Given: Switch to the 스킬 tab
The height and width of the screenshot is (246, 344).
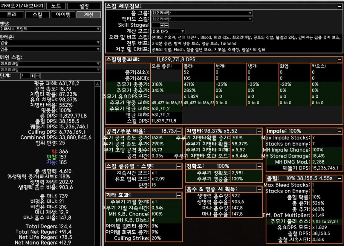Looking at the screenshot, I should (x=37, y=15).
